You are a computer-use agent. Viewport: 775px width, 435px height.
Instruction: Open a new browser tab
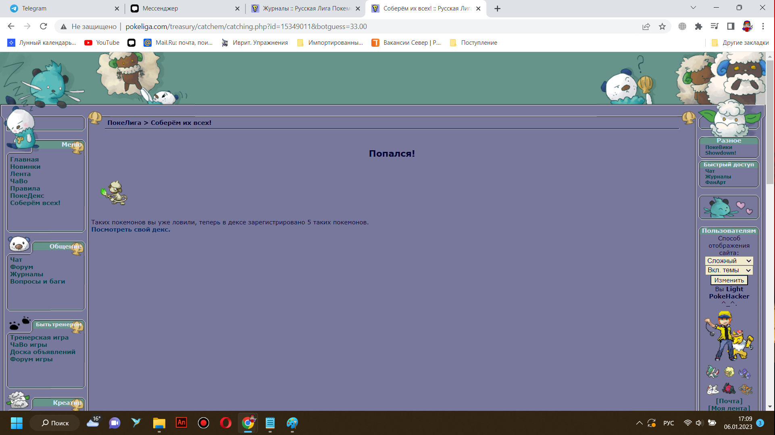point(497,8)
